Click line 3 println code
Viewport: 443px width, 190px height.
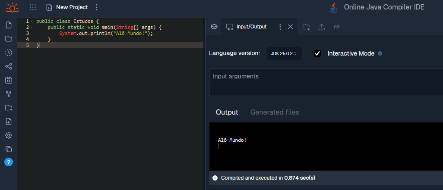tap(106, 33)
